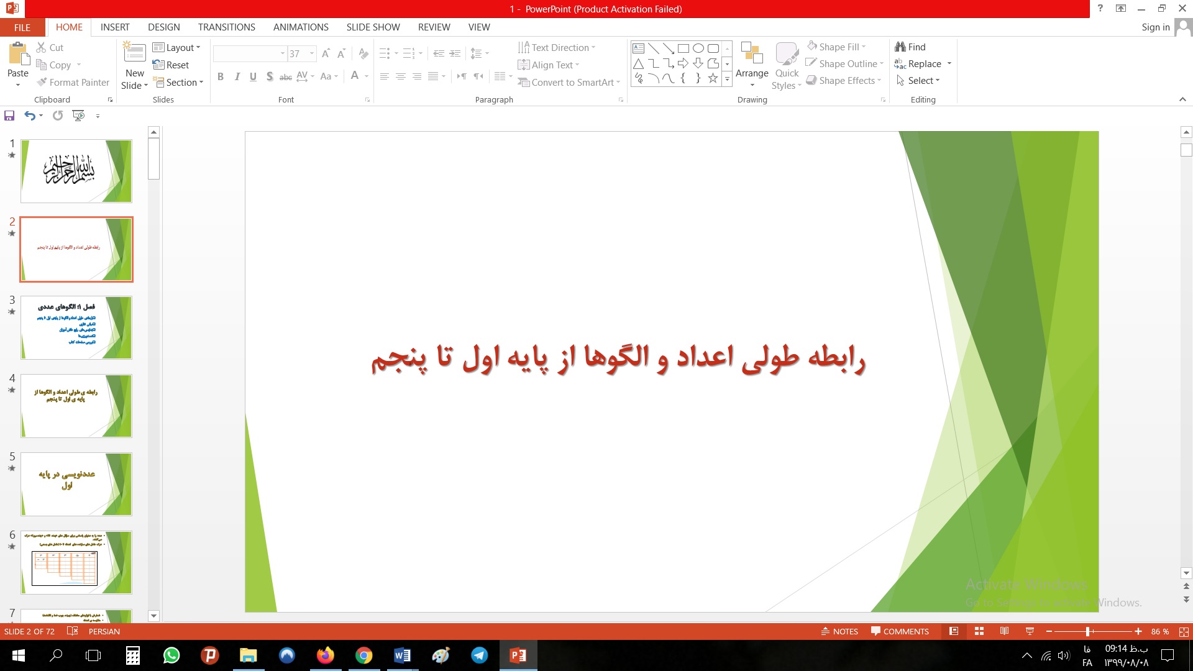Click the Save icon in quick access toolbar

[x=9, y=116]
